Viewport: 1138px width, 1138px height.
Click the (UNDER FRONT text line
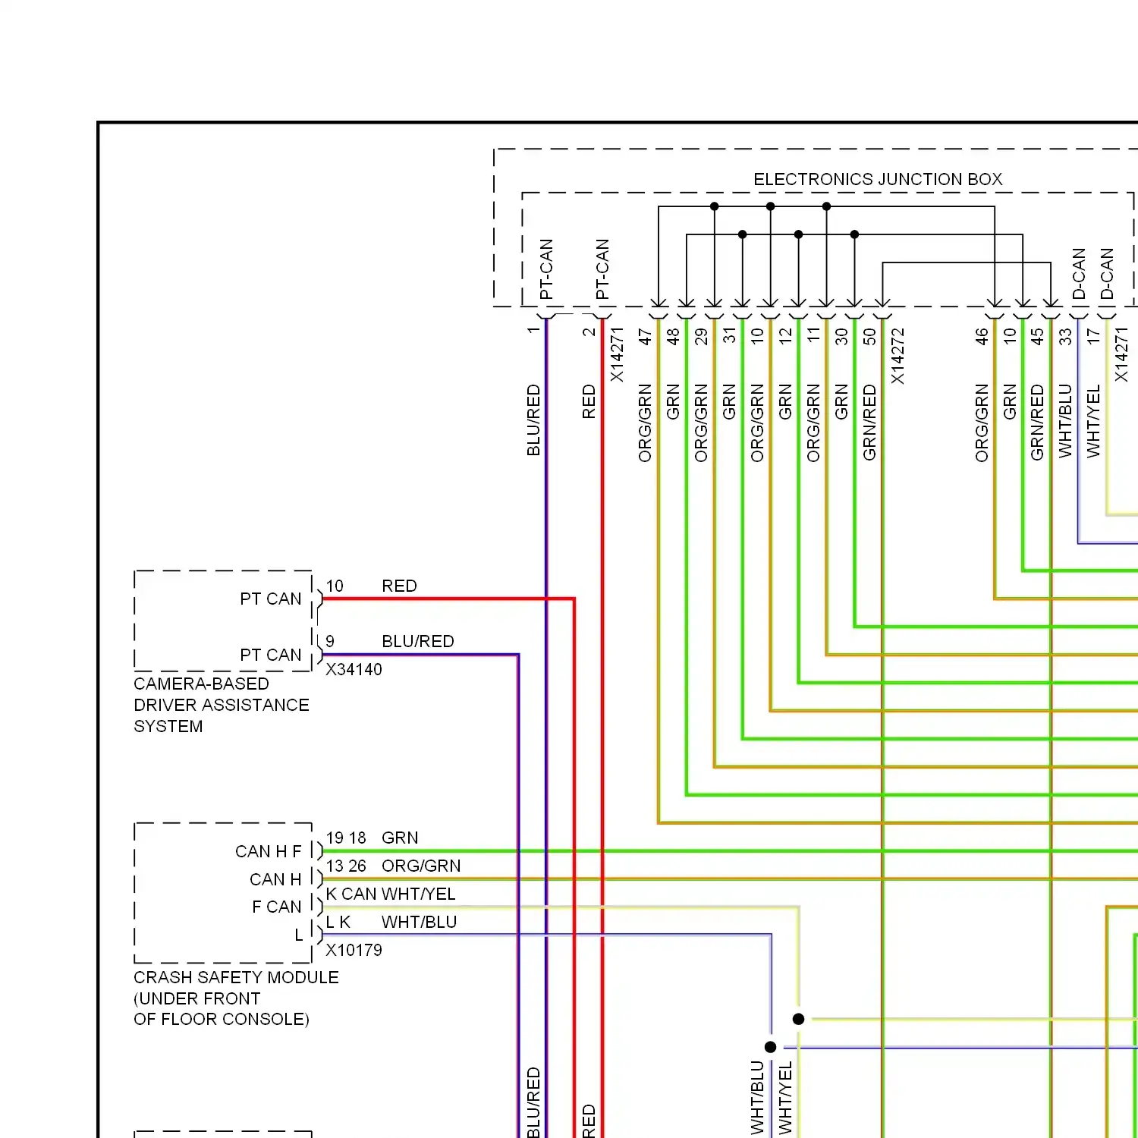pyautogui.click(x=196, y=998)
